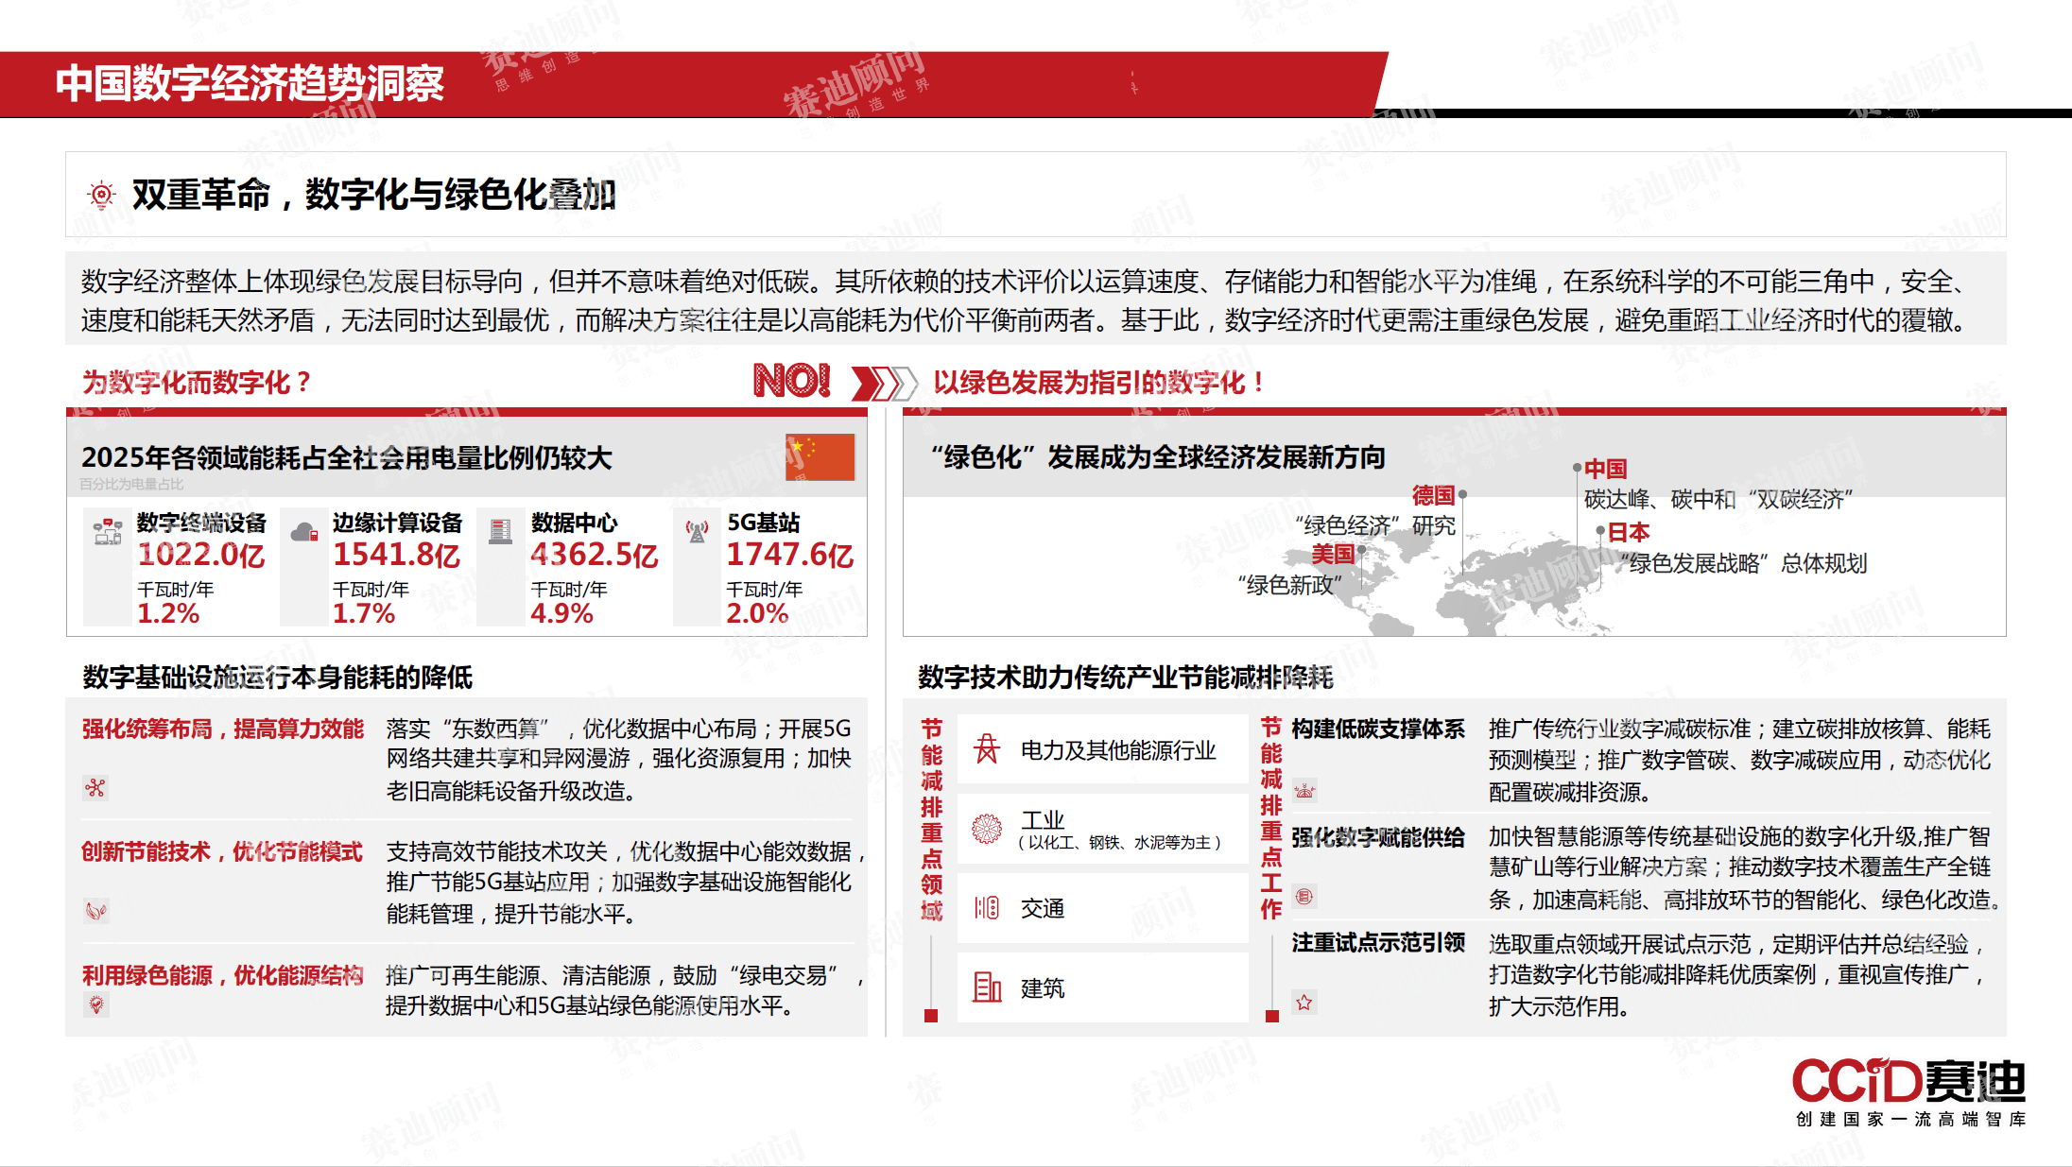Click the 边缘计算设备 cloud icon

point(304,532)
